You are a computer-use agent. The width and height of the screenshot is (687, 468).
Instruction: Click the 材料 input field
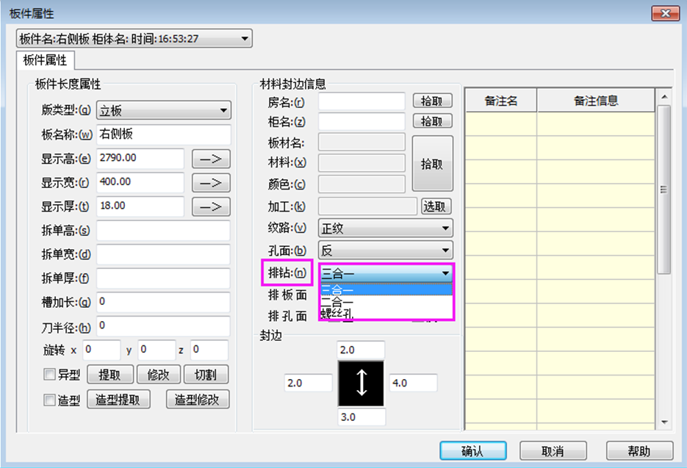pyautogui.click(x=362, y=162)
